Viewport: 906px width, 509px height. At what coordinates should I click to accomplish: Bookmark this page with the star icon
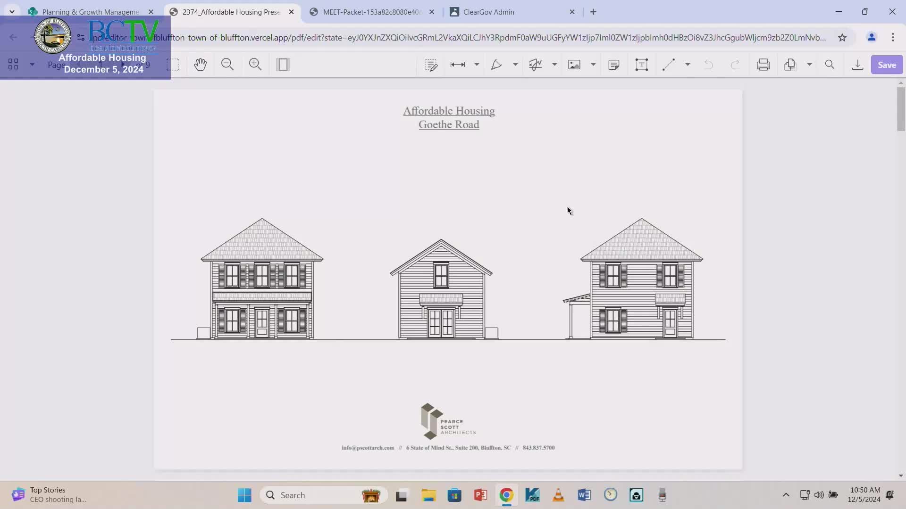(x=842, y=37)
